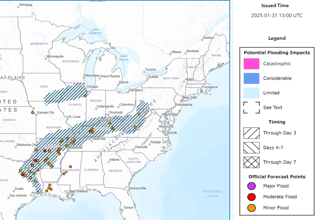Viewport: 317px width, 220px height.
Task: Click the New Orleans city label
Action: [x=78, y=191]
